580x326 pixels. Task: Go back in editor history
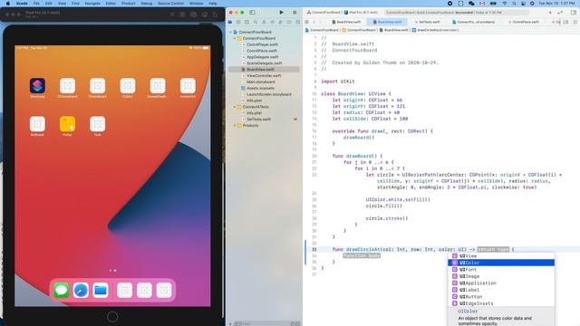pyautogui.click(x=314, y=22)
